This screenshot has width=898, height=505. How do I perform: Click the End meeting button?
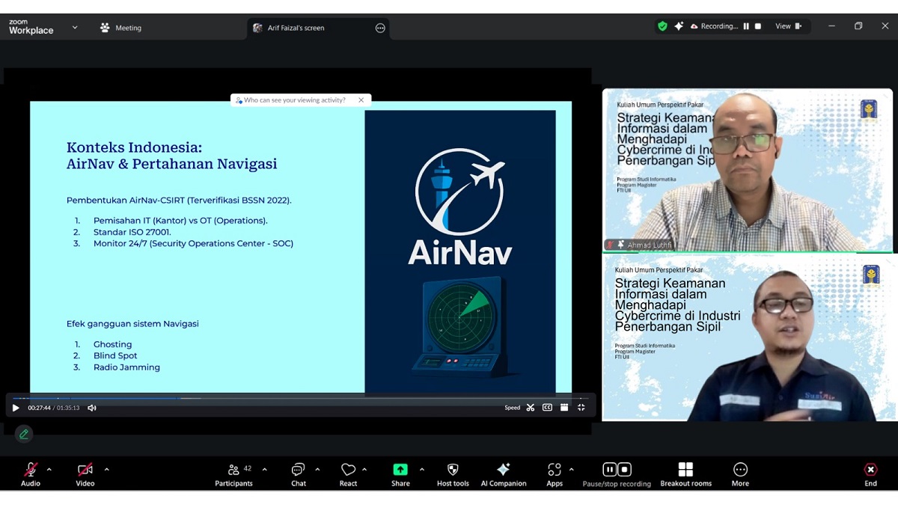[870, 474]
